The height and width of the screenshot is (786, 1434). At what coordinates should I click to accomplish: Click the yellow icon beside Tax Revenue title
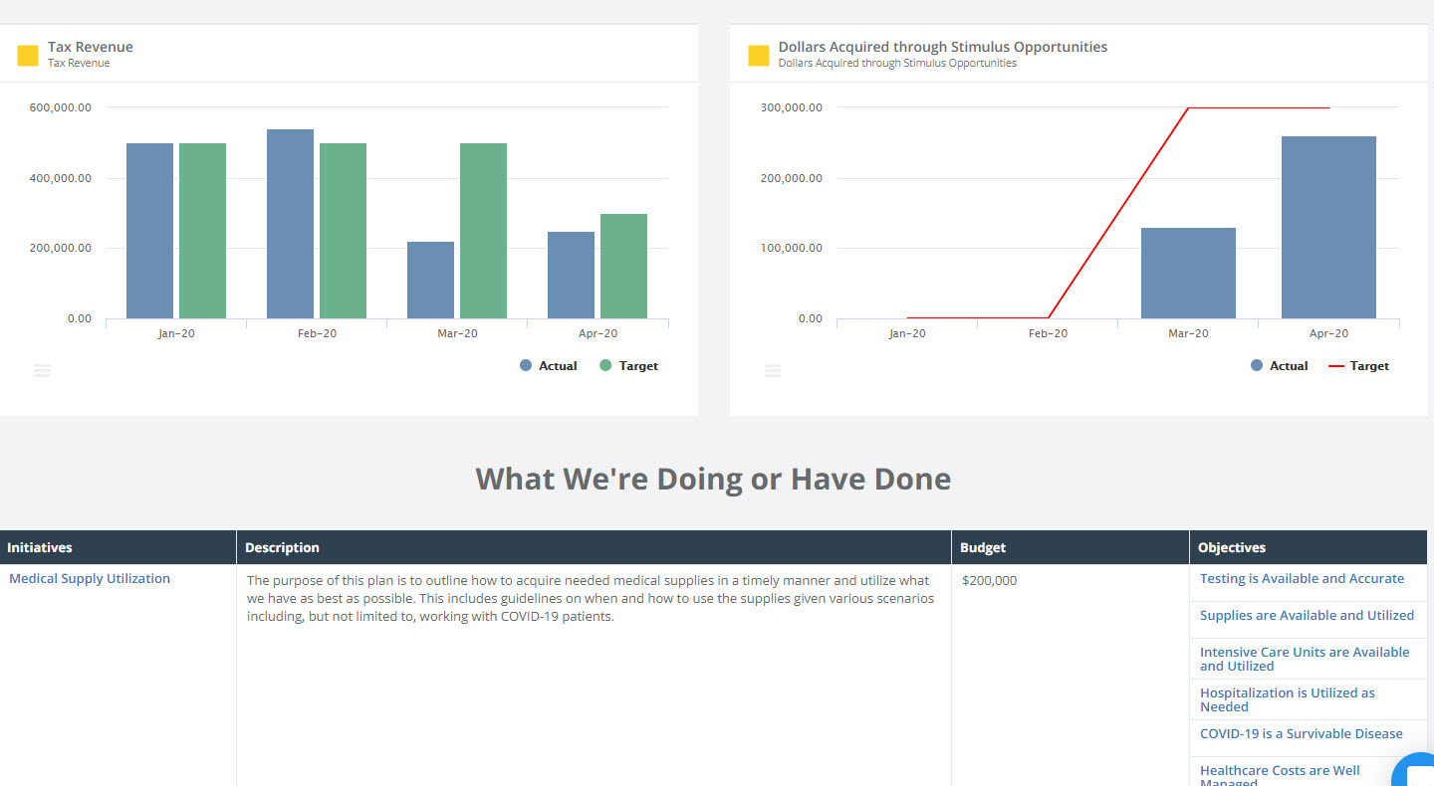(28, 55)
